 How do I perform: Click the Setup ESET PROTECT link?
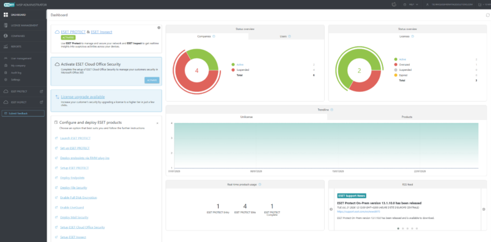[74, 168]
